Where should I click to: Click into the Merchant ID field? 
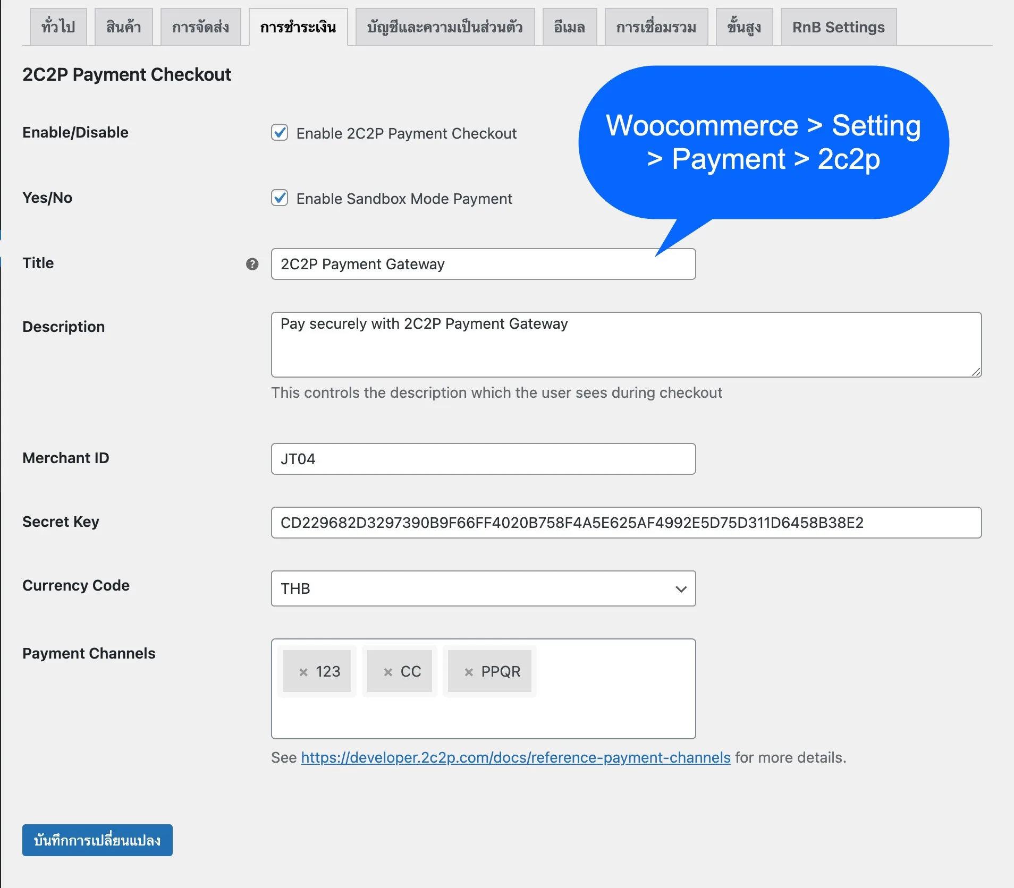(x=483, y=459)
